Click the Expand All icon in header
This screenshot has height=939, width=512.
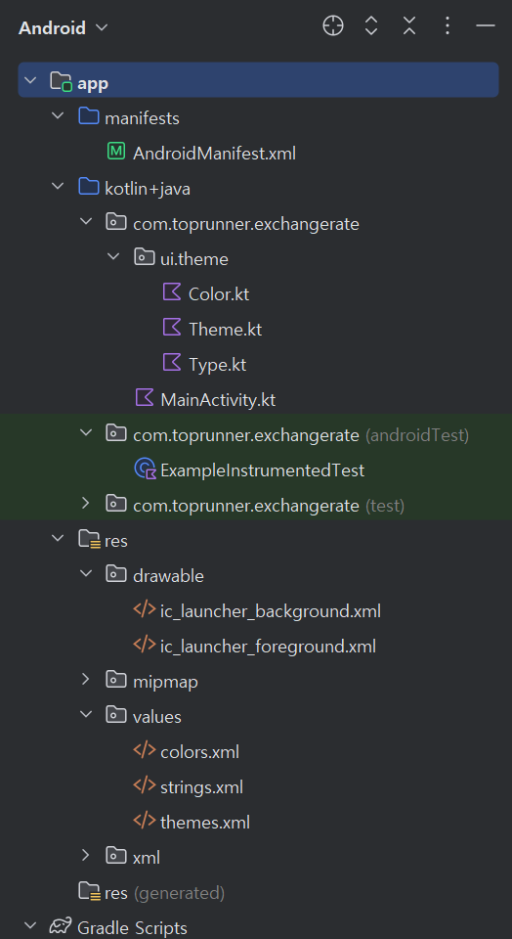[x=371, y=25]
